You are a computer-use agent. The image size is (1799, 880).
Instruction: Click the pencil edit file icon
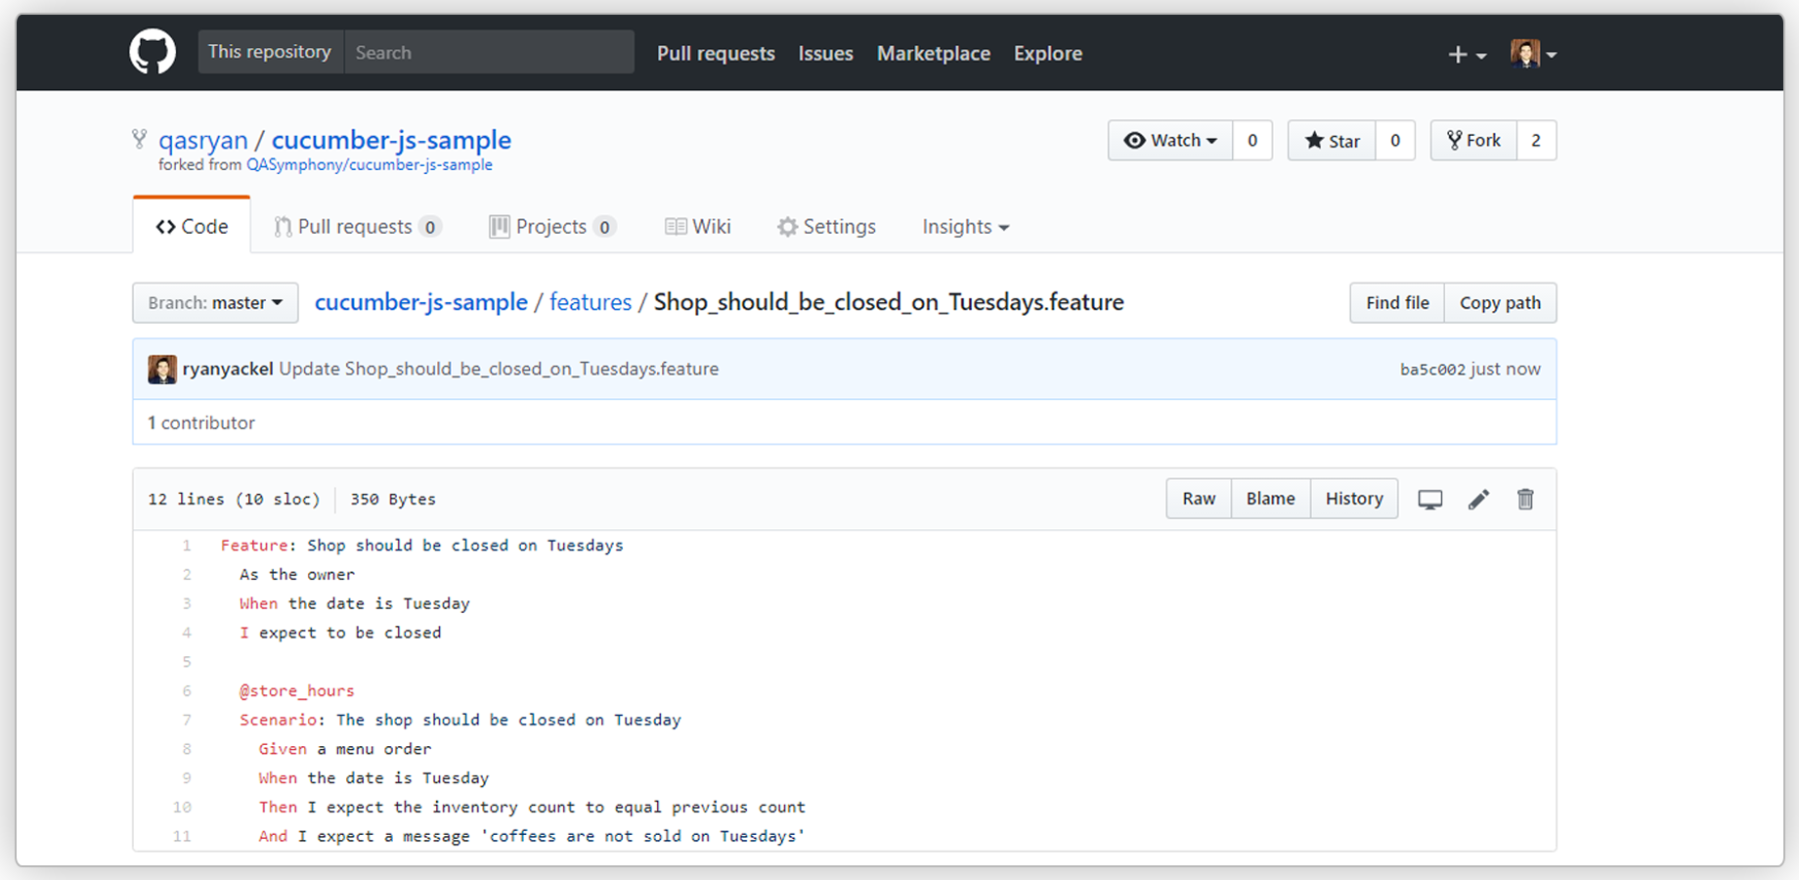point(1478,500)
